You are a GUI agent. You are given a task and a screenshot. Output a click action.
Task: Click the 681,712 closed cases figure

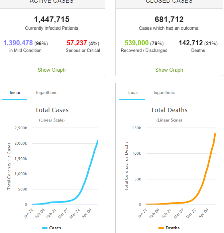tap(169, 19)
